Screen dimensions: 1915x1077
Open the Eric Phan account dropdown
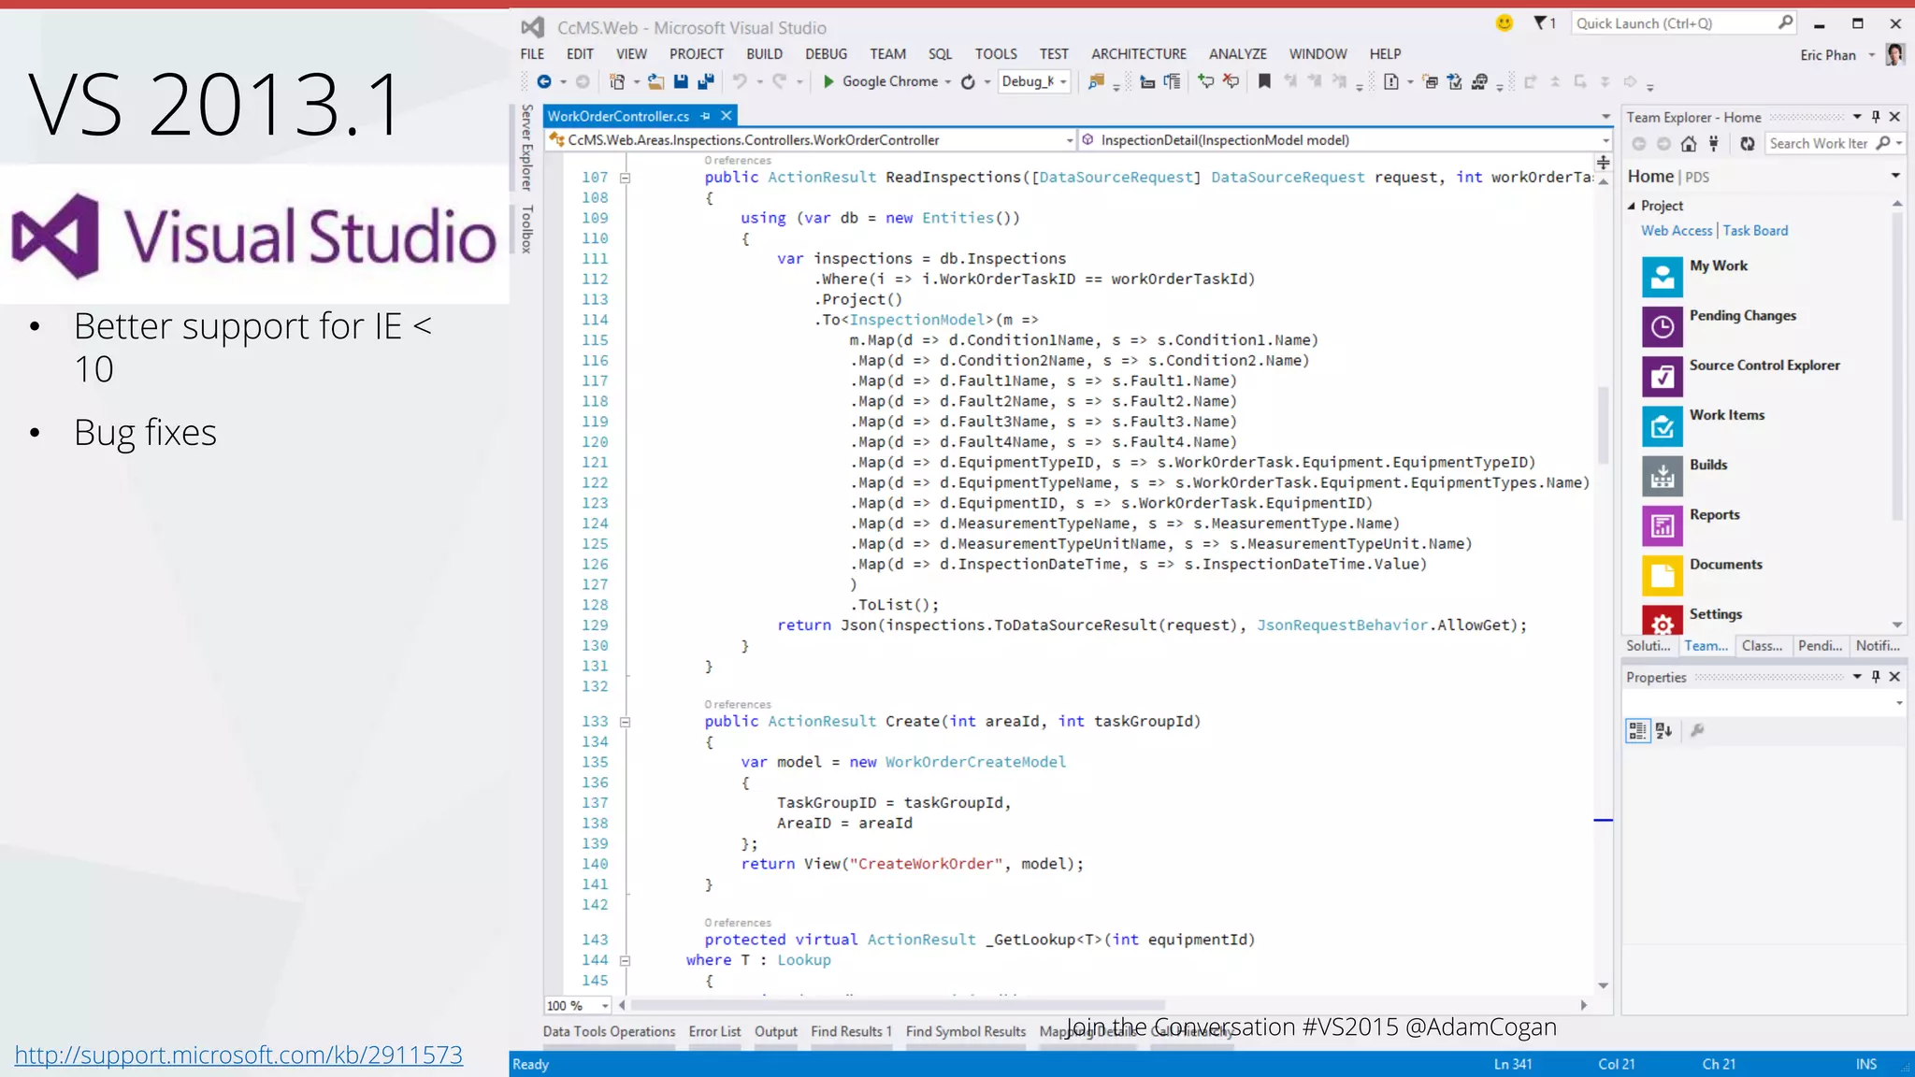click(1872, 55)
